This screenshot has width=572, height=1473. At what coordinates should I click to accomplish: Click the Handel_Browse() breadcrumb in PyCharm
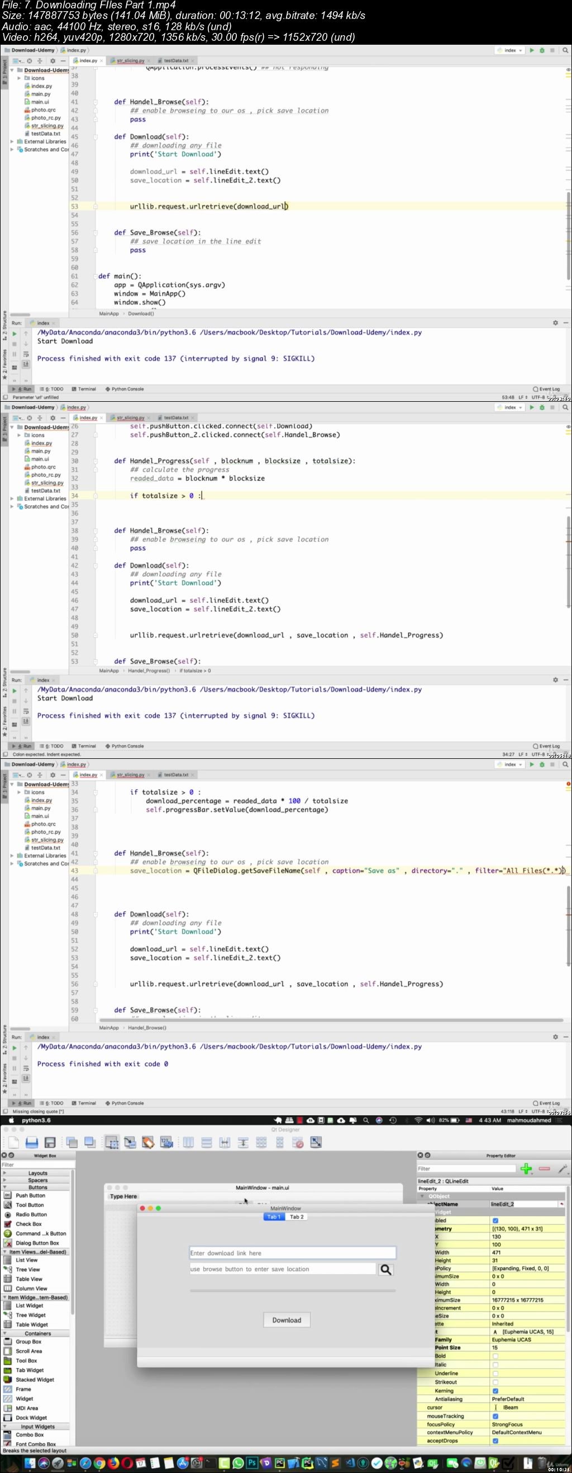pos(147,1028)
